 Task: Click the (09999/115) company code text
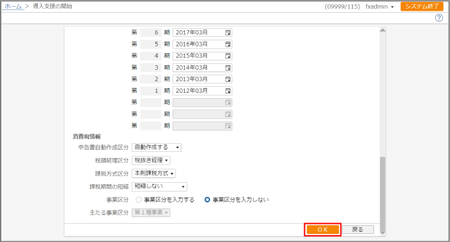coord(343,7)
